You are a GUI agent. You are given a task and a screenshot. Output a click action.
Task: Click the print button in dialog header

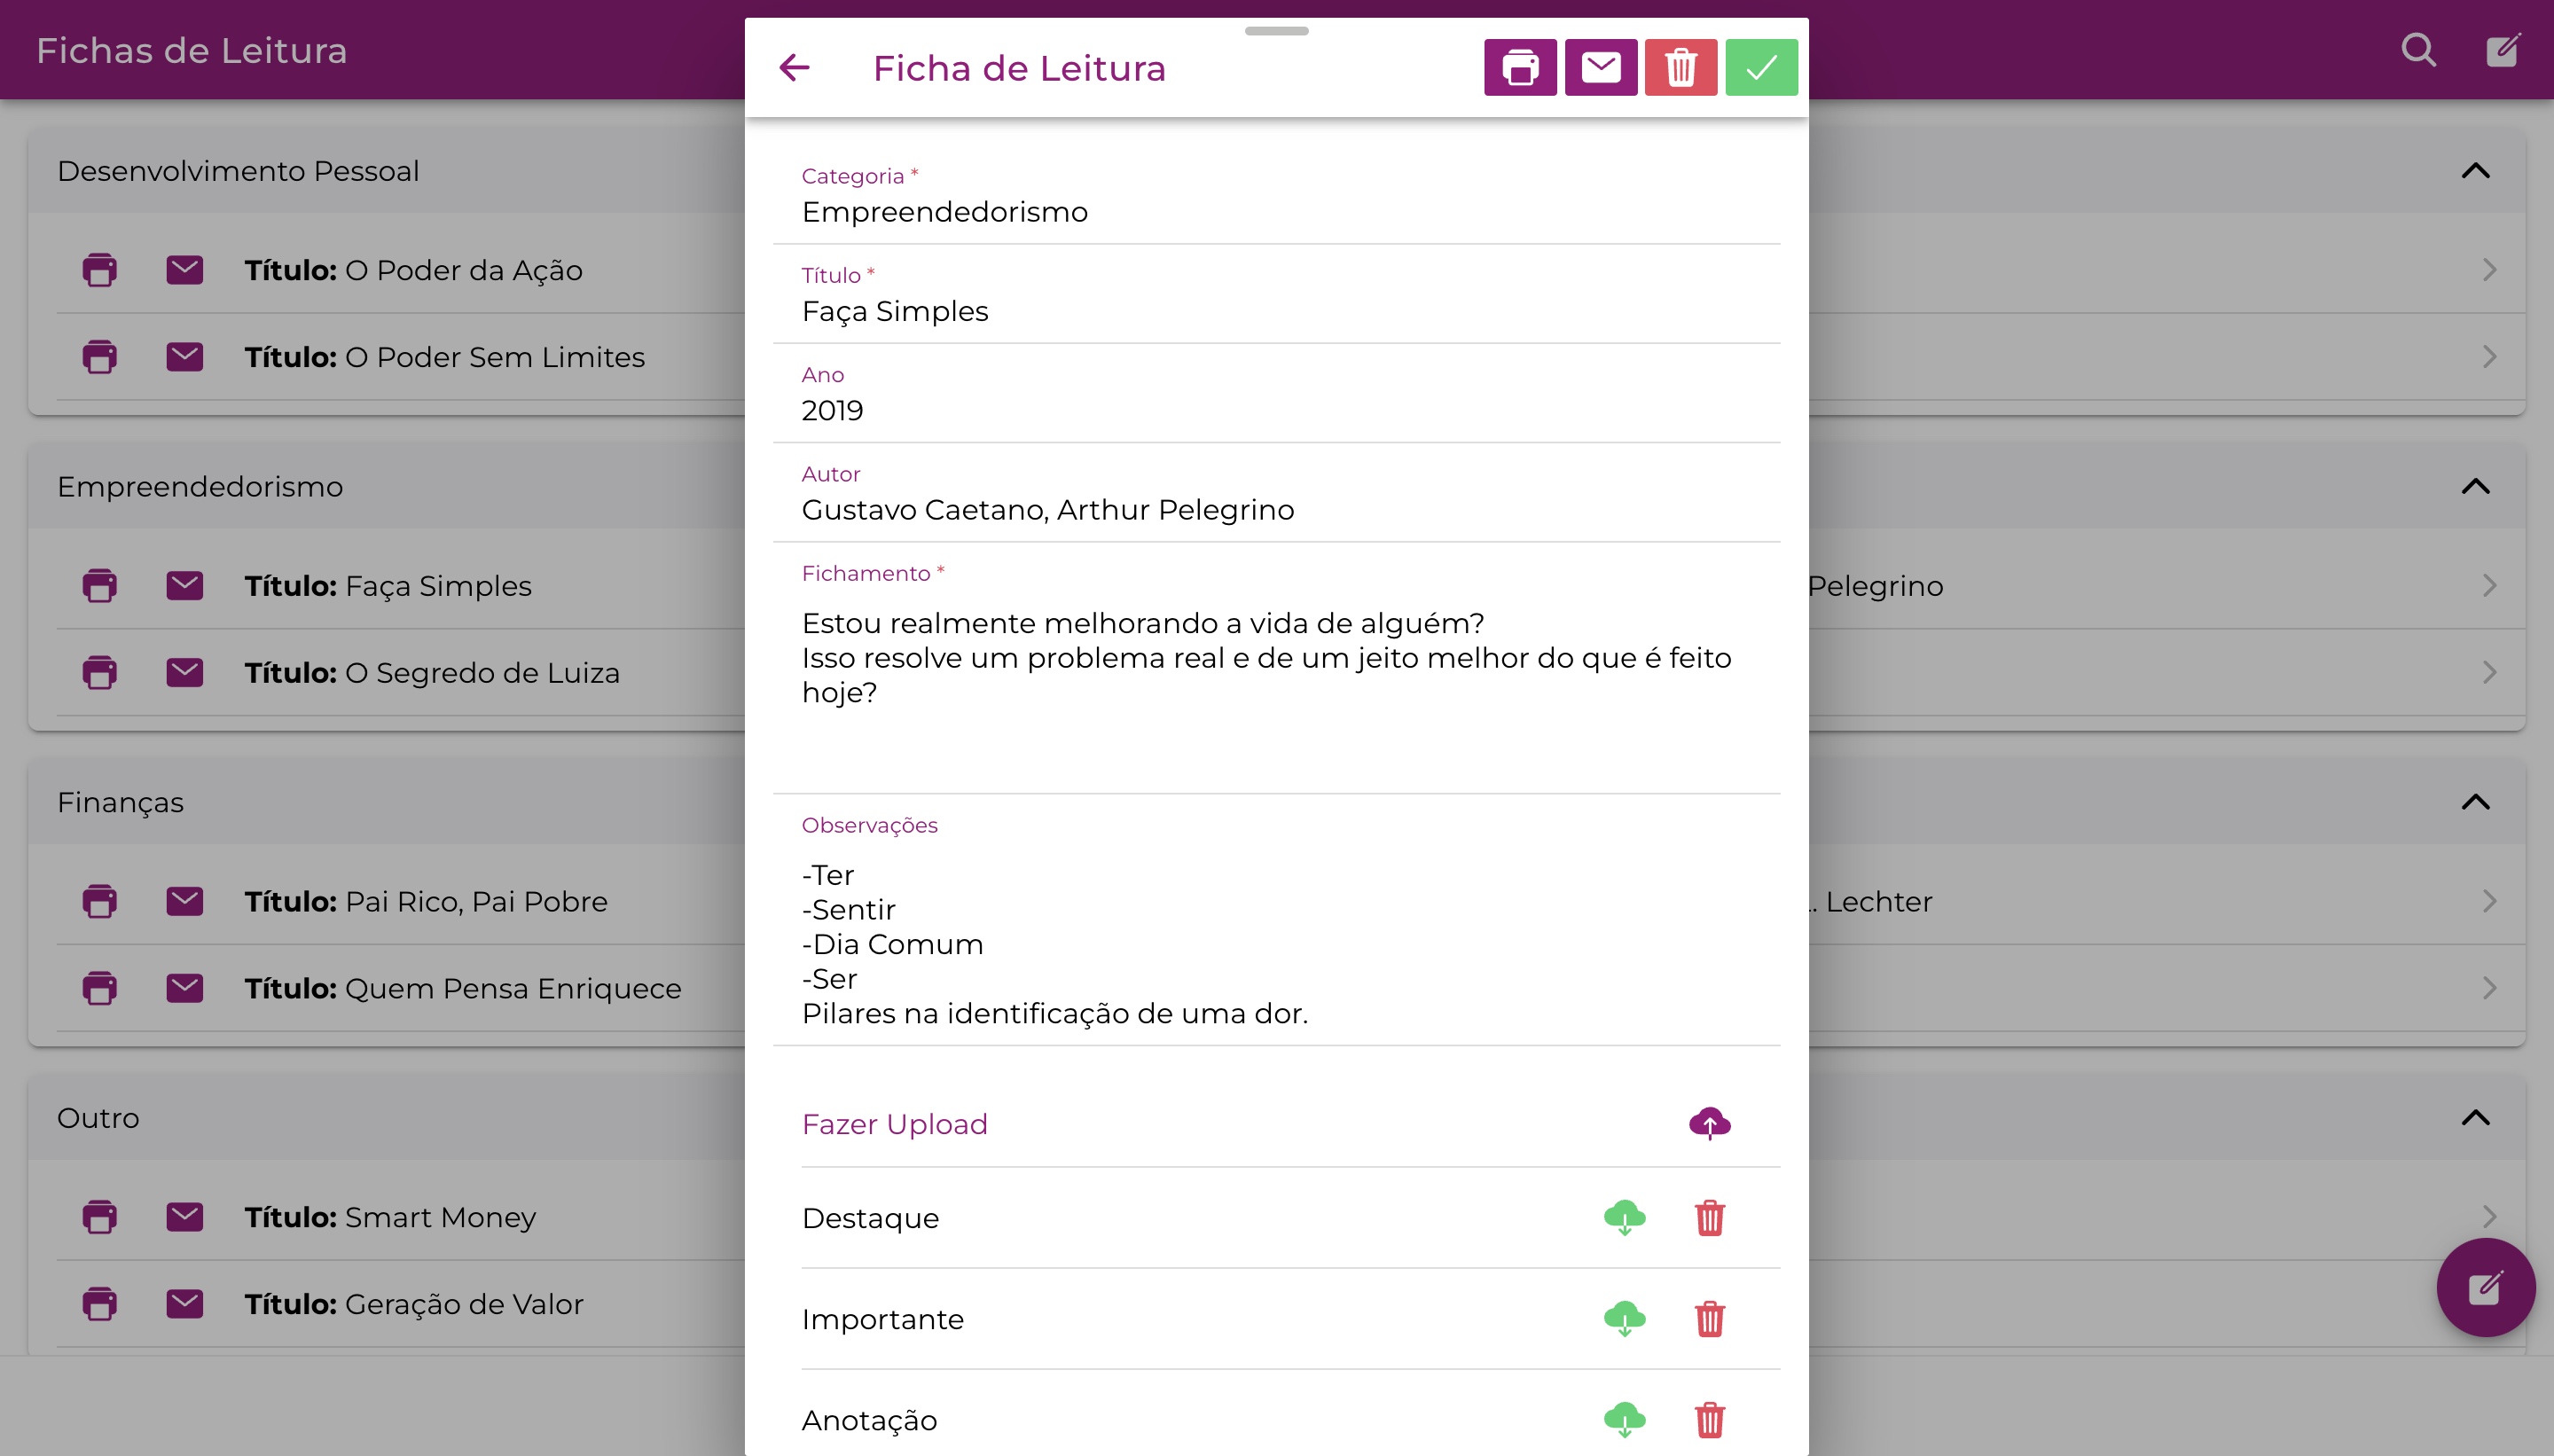coord(1520,68)
